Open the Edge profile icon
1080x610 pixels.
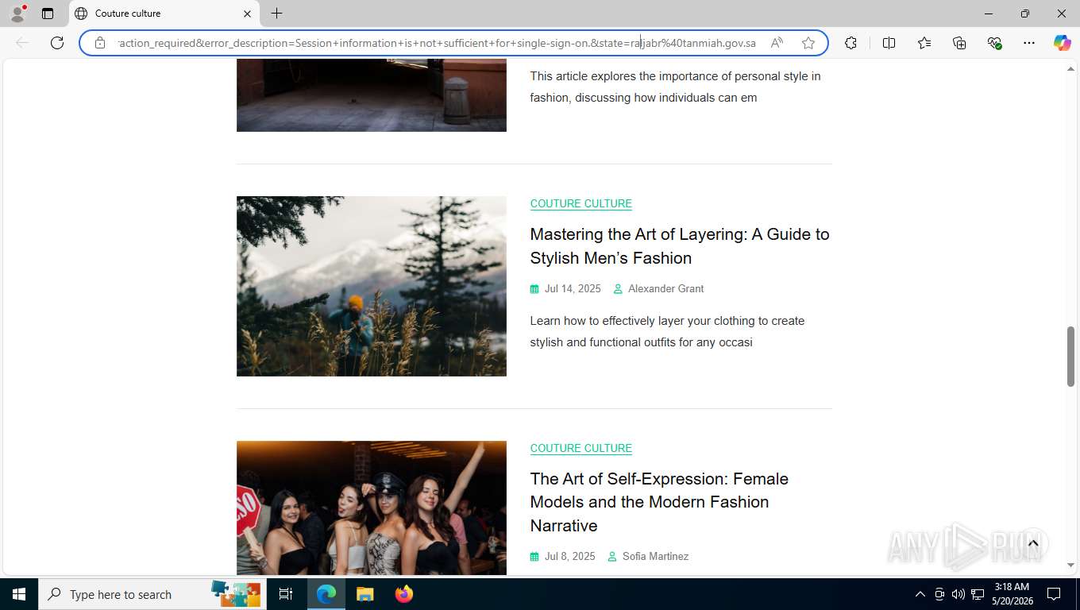point(17,13)
